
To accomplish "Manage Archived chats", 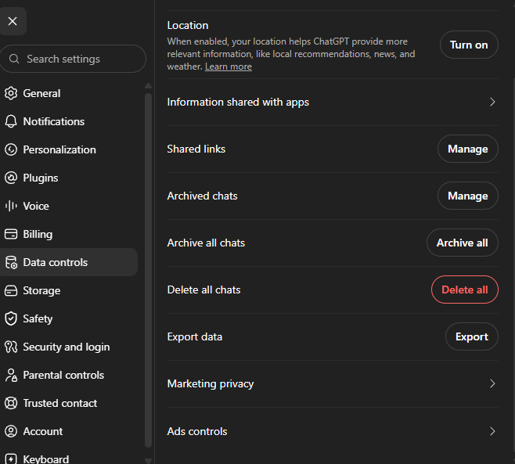I will [x=468, y=196].
